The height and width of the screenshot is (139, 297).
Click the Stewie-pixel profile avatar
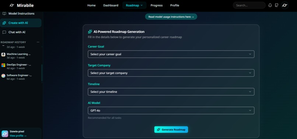click(5, 134)
